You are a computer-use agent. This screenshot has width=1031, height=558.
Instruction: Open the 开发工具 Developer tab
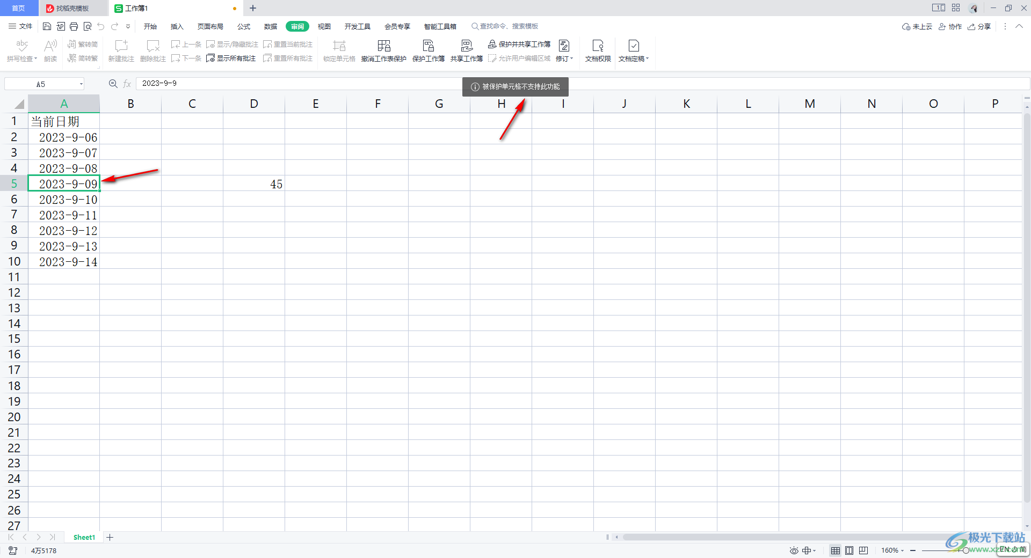coord(358,26)
